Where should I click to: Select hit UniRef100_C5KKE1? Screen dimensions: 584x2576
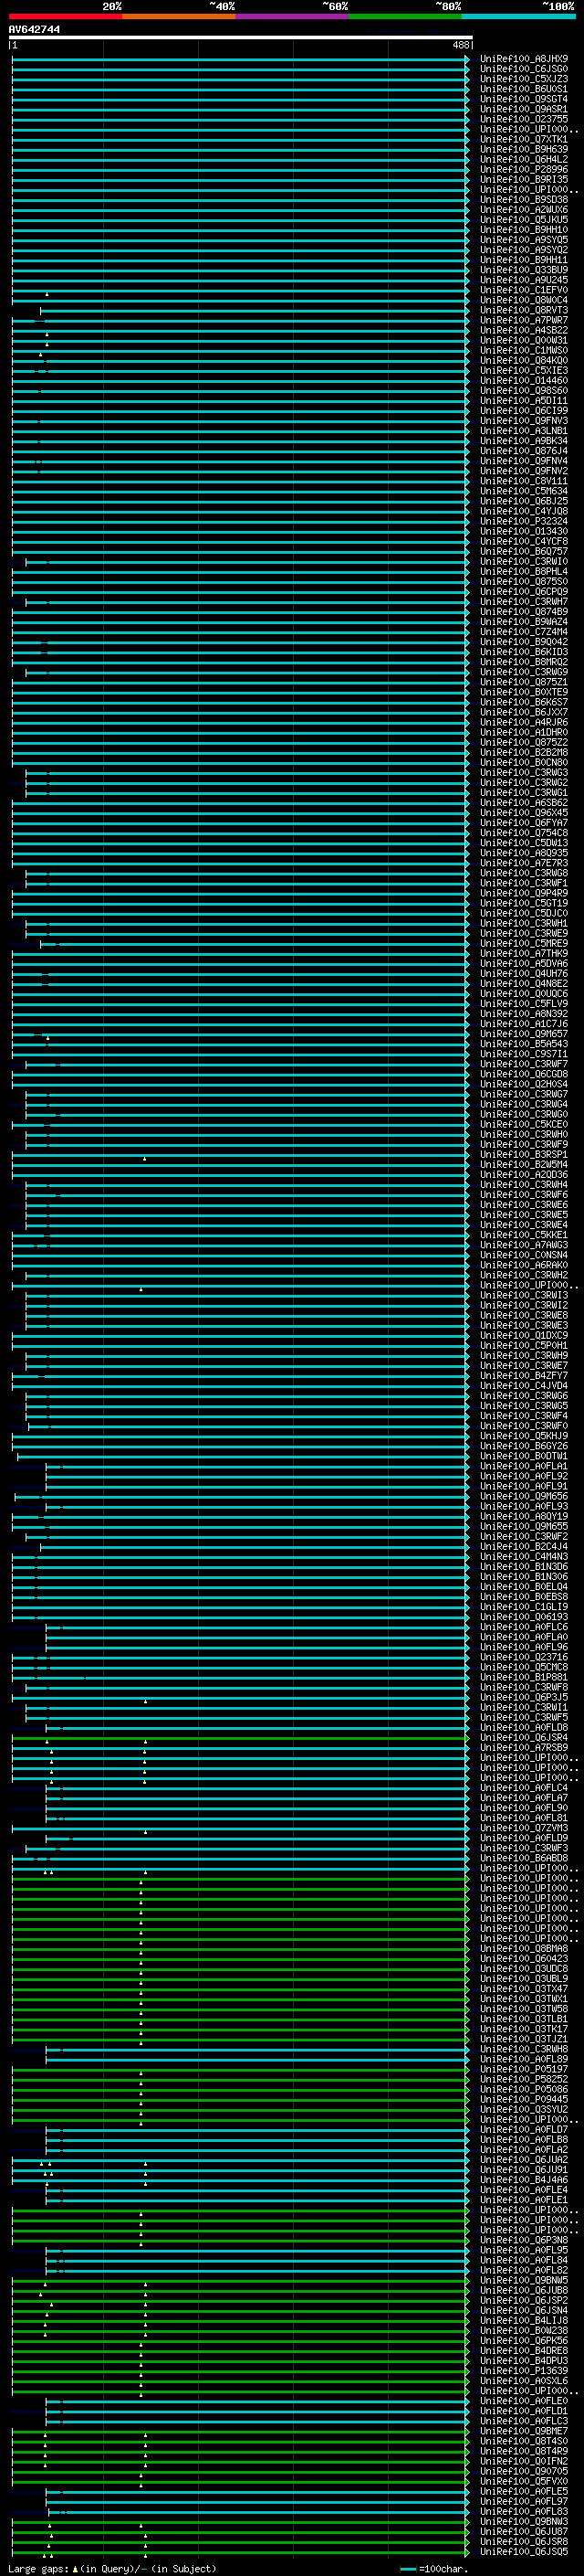coord(524,1235)
